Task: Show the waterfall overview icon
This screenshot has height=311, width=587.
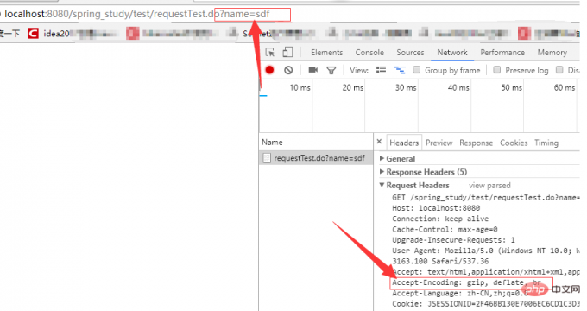Action: [x=400, y=70]
